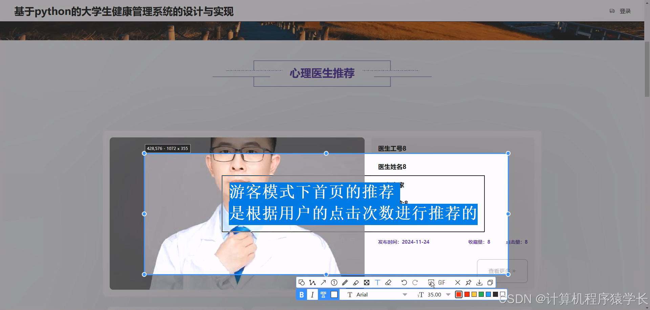Redo the annotation

415,283
